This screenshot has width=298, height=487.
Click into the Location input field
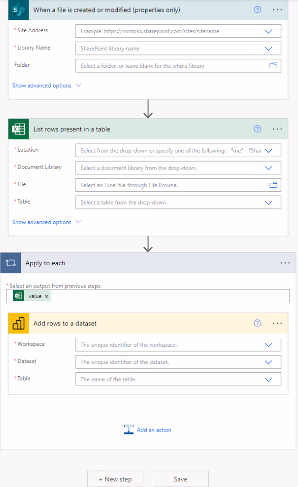coord(178,150)
